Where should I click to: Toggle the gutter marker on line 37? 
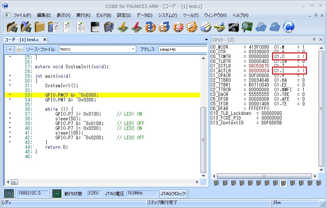click(9, 114)
